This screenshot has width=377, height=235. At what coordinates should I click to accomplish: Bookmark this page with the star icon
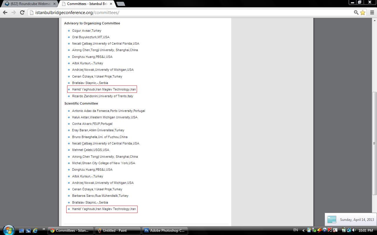pos(363,12)
